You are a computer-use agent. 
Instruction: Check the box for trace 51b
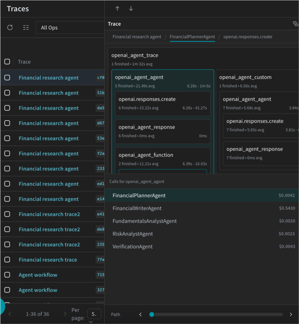(x=7, y=93)
